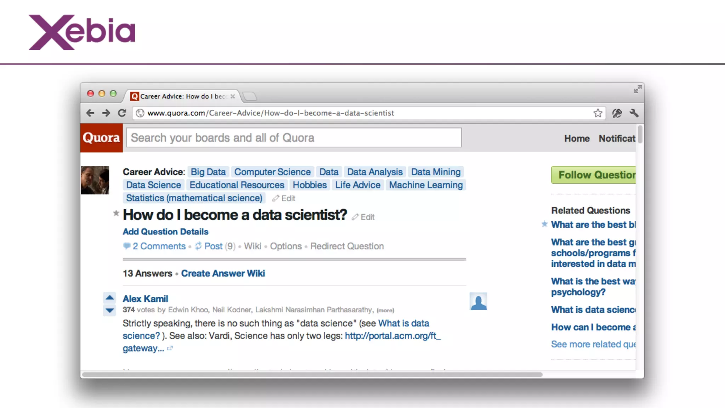Screen dimensions: 725x408
Task: Click Create Answer Wiki link
Action: [x=223, y=273]
